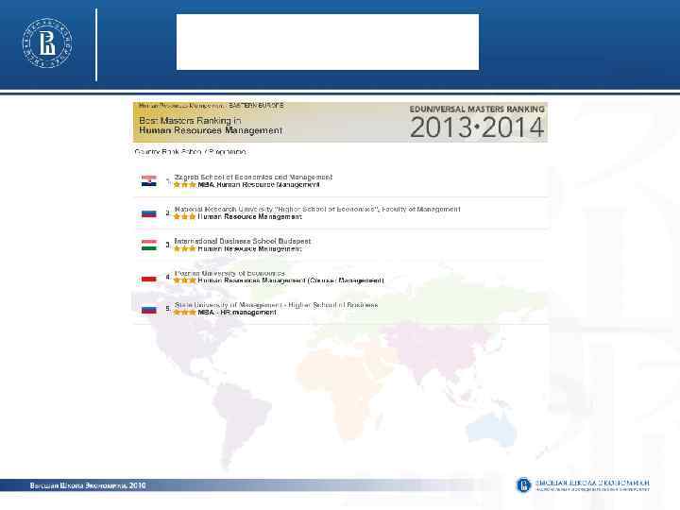Open National Research University Higher School of Economics

317,209
